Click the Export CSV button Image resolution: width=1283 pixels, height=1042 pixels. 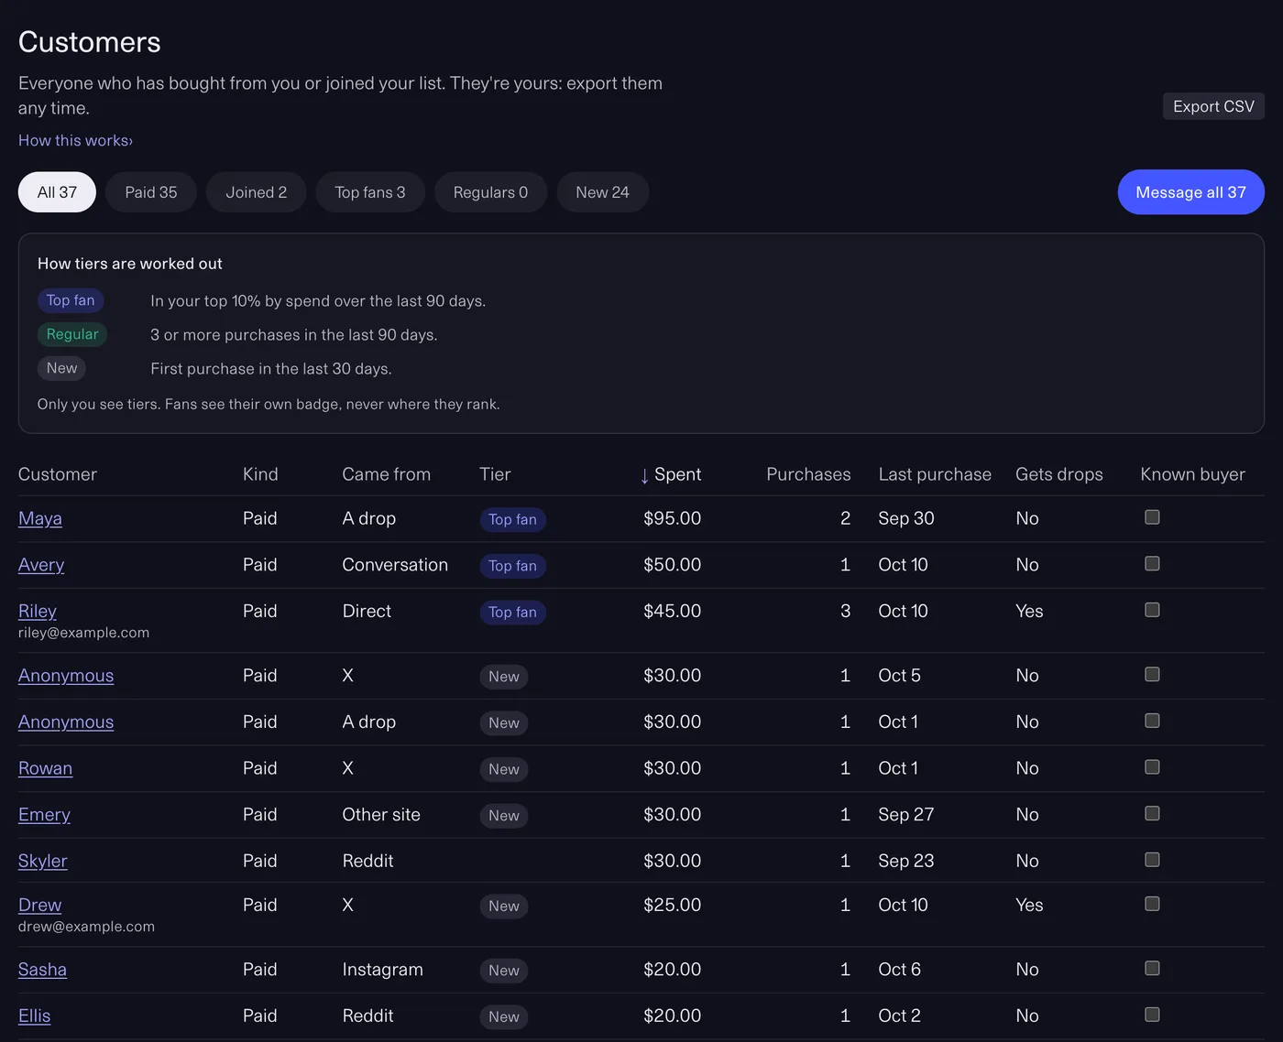tap(1213, 106)
